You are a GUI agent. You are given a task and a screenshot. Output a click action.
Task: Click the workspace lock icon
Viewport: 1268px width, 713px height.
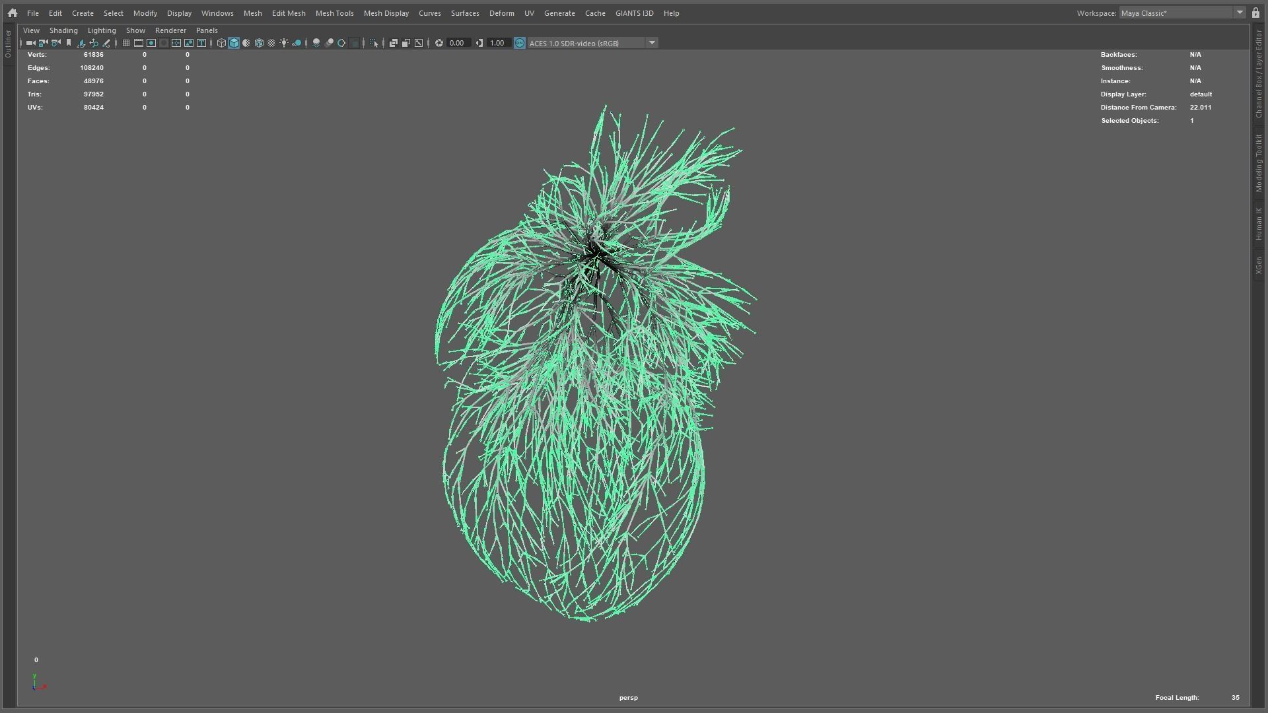[x=1255, y=13]
